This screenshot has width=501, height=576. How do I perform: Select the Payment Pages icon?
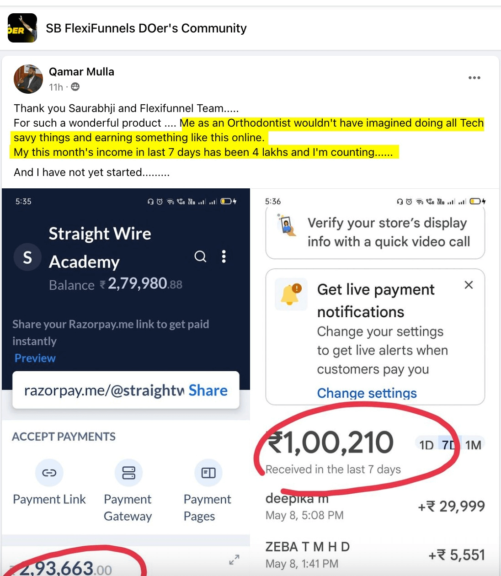pyautogui.click(x=208, y=473)
